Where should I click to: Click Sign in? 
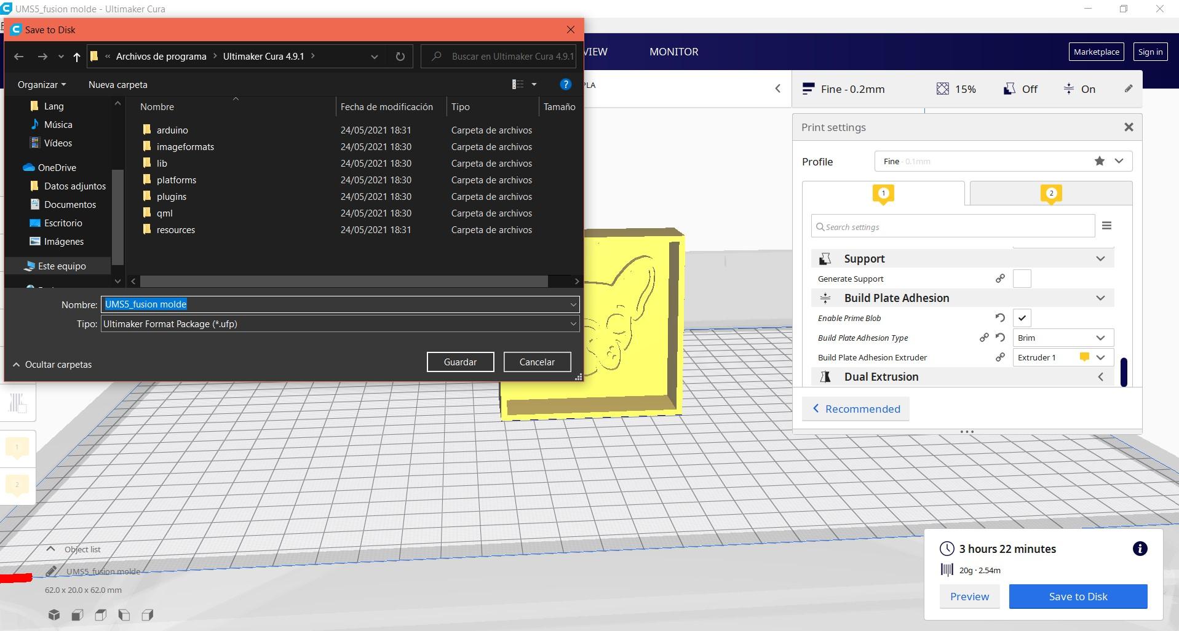[1149, 52]
